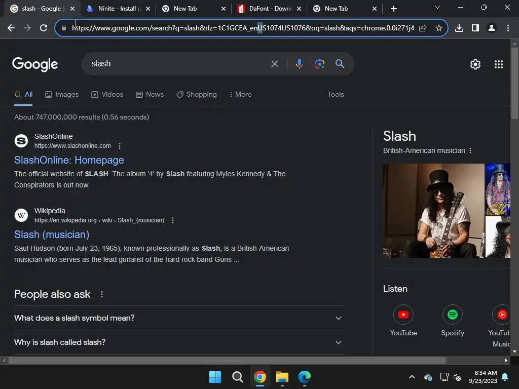Click the vertical page scrollbar
The image size is (519, 389).
pyautogui.click(x=514, y=84)
